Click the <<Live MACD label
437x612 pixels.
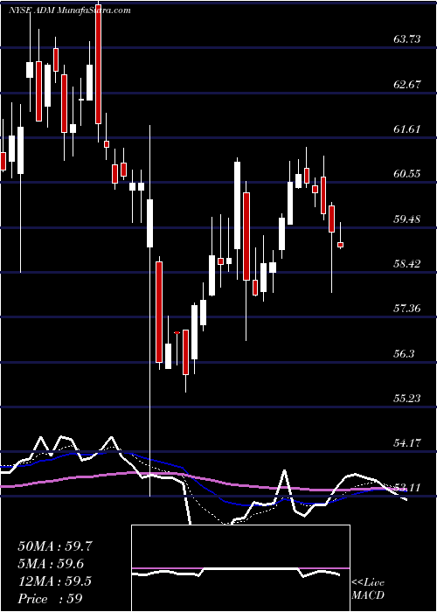click(368, 589)
